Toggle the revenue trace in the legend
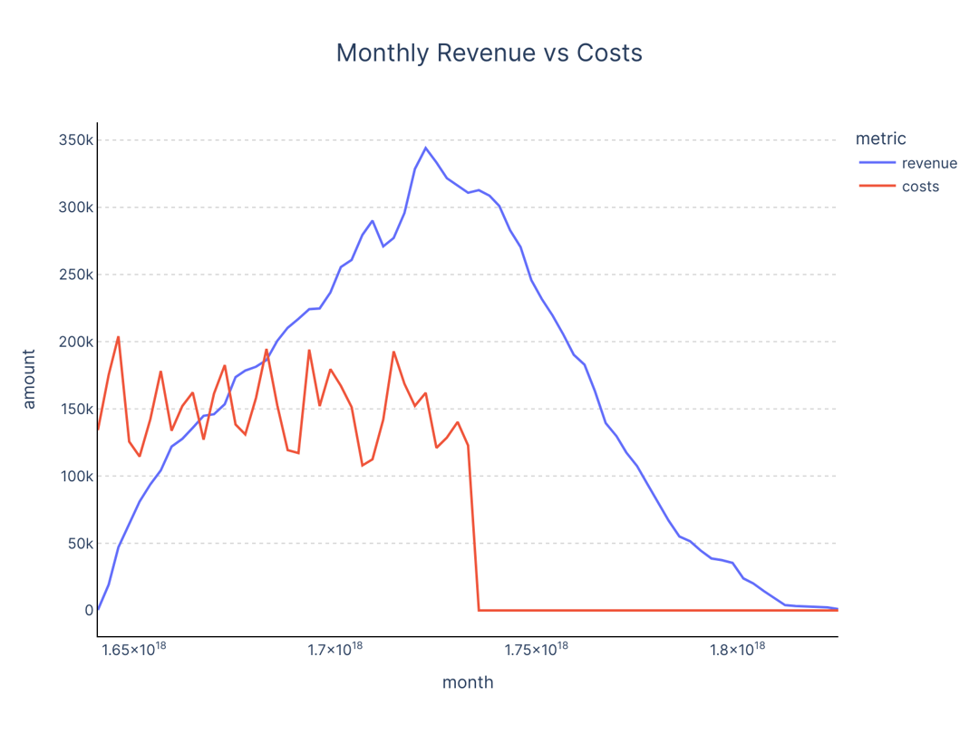Viewport: 979px width, 734px height. point(929,164)
